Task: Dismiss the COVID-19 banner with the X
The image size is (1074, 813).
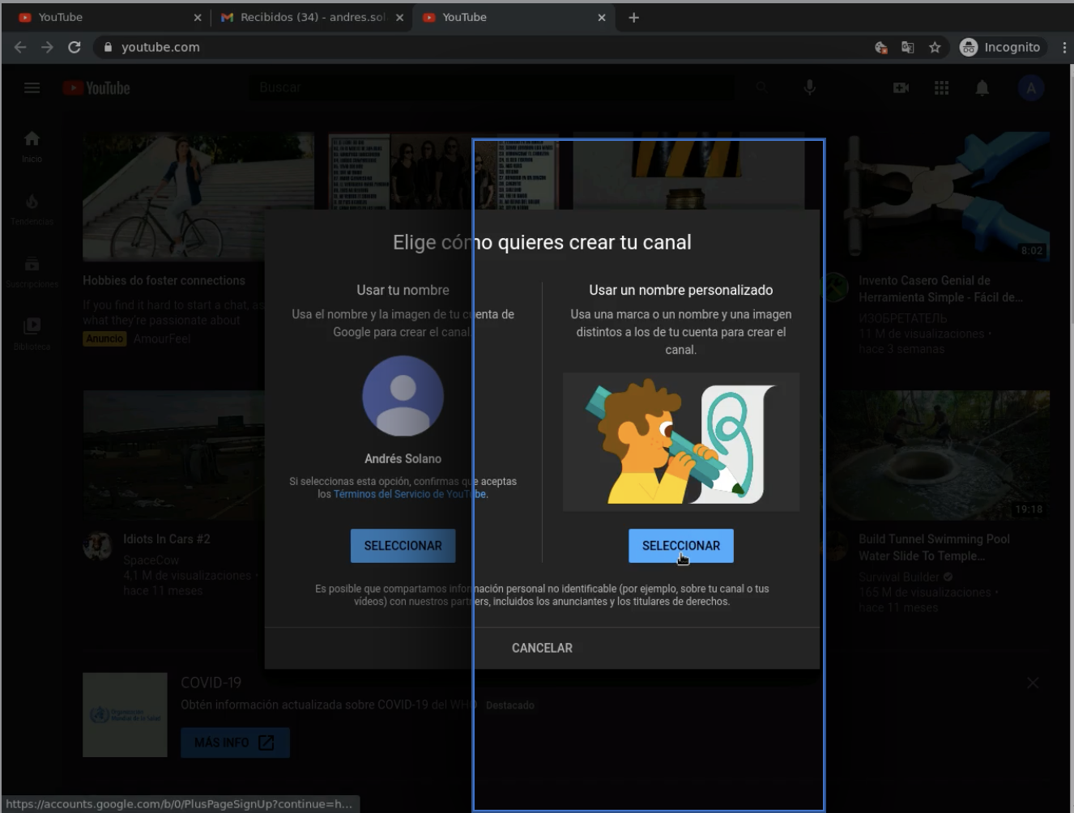Action: point(1033,683)
